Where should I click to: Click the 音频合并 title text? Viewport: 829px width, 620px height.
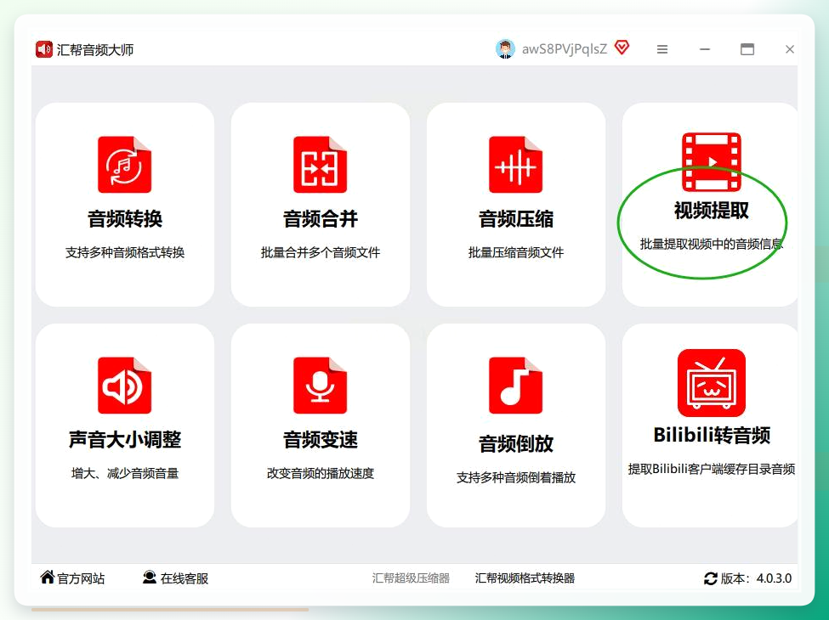coord(321,218)
